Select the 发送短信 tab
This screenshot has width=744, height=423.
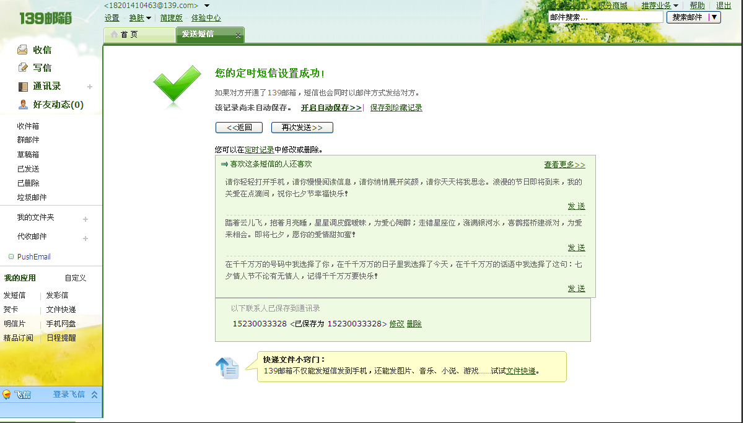pyautogui.click(x=210, y=35)
